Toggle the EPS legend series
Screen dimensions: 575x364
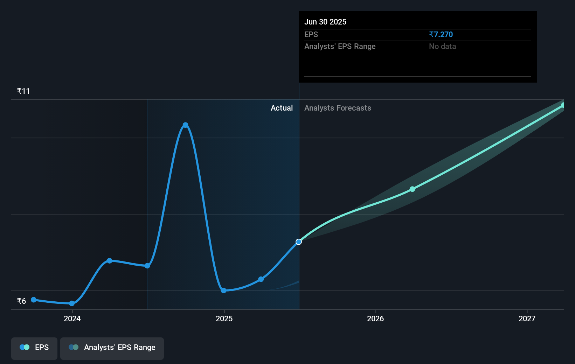(x=34, y=348)
